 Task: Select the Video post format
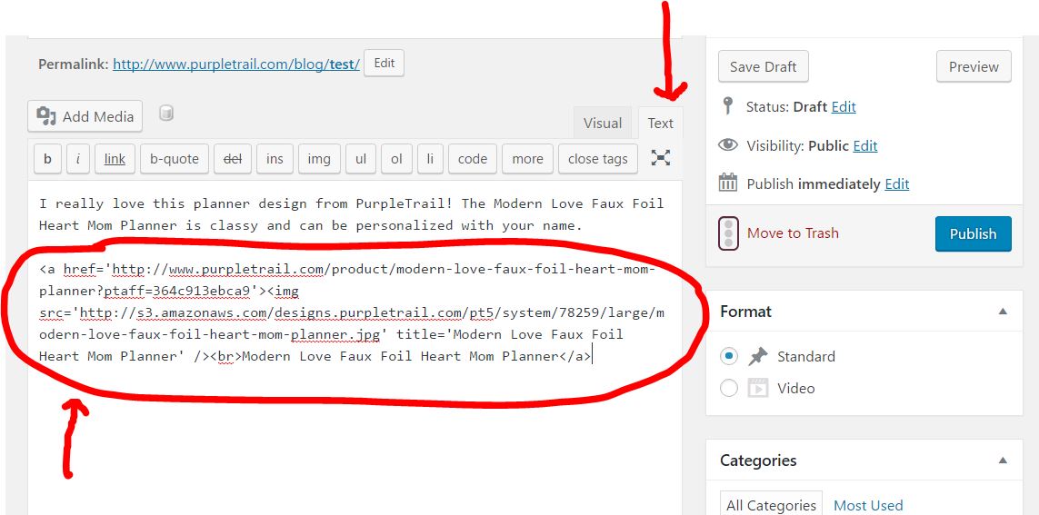(x=729, y=388)
